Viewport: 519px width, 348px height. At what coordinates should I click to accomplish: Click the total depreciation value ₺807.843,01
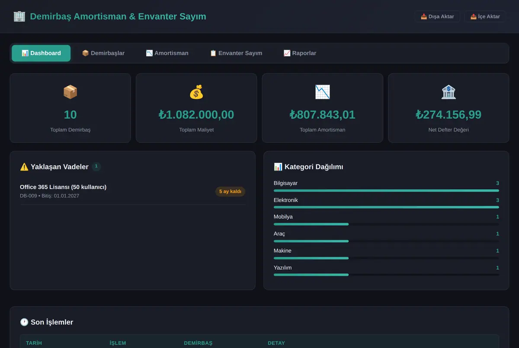pyautogui.click(x=323, y=114)
